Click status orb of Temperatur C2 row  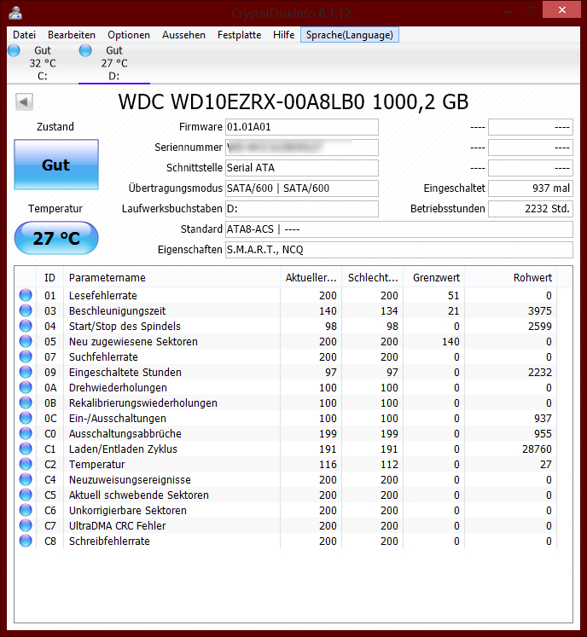click(x=26, y=465)
